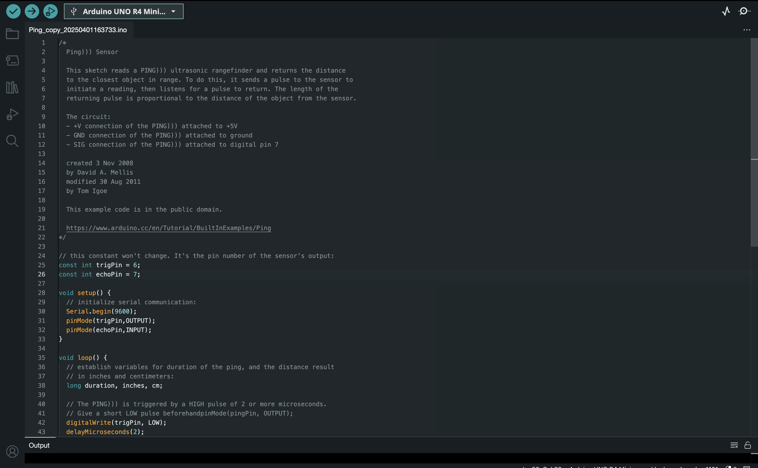This screenshot has height=468, width=758.
Task: Select the Output panel tab
Action: tap(39, 445)
